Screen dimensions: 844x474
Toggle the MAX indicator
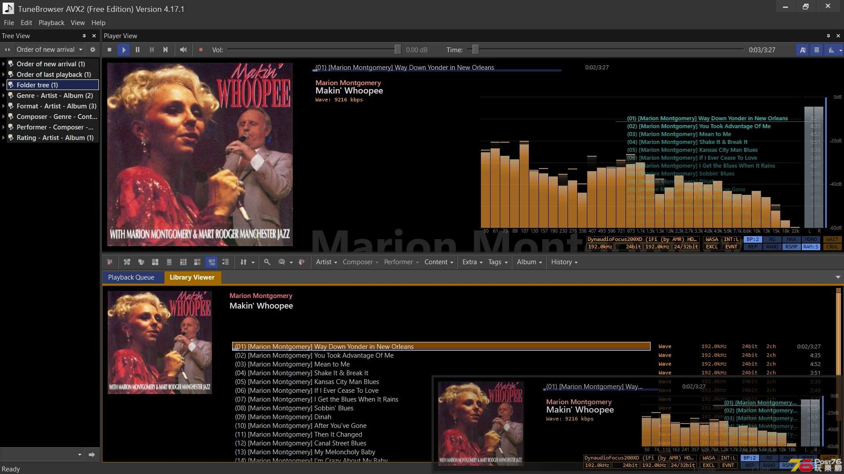[x=791, y=239]
